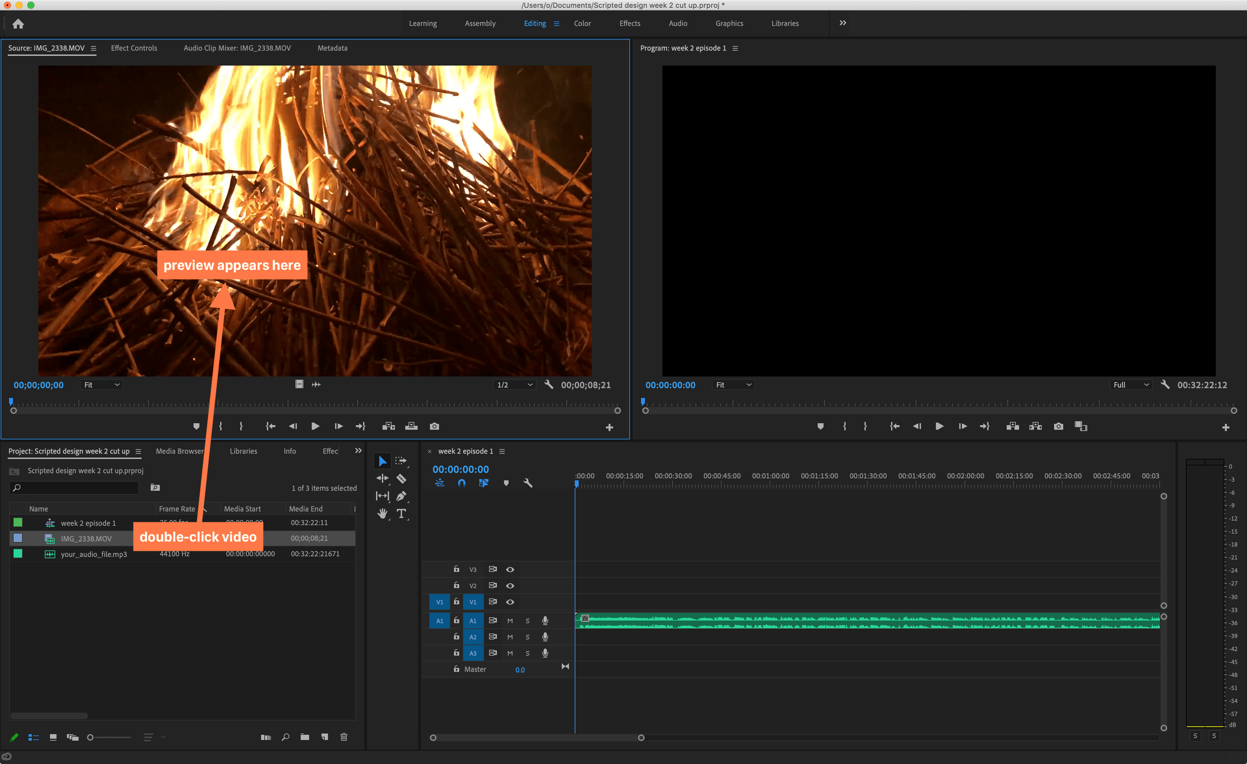
Task: Click the New Bin folder icon
Action: pyautogui.click(x=305, y=737)
